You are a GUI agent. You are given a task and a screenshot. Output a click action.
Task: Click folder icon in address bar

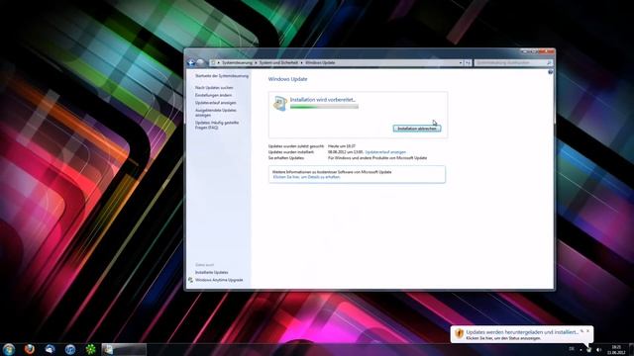[213, 63]
